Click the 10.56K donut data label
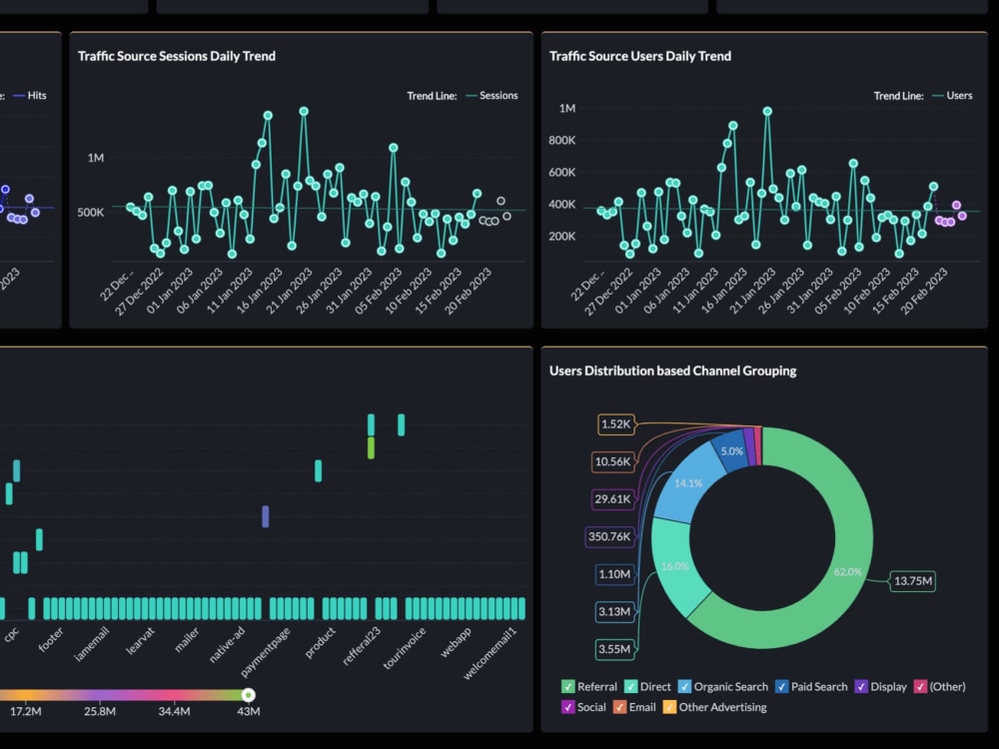This screenshot has height=749, width=999. 612,461
